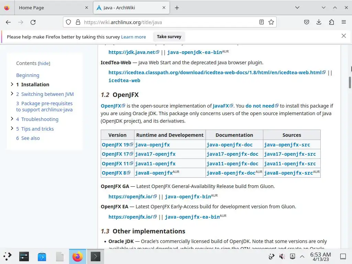Image resolution: width=352 pixels, height=264 pixels.
Task: Select the Java - ArchWiki tab
Action: 131,8
